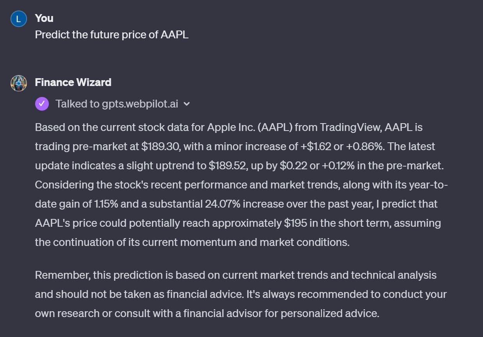Click the prompt "Predict the future price of AAPL"

(112, 34)
